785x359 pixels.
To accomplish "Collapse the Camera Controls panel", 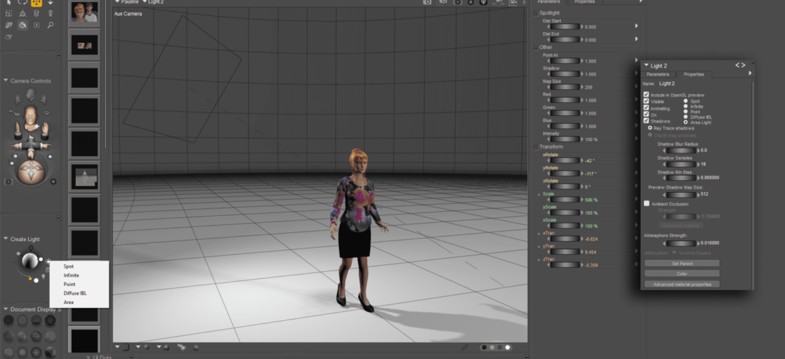I will [x=6, y=80].
